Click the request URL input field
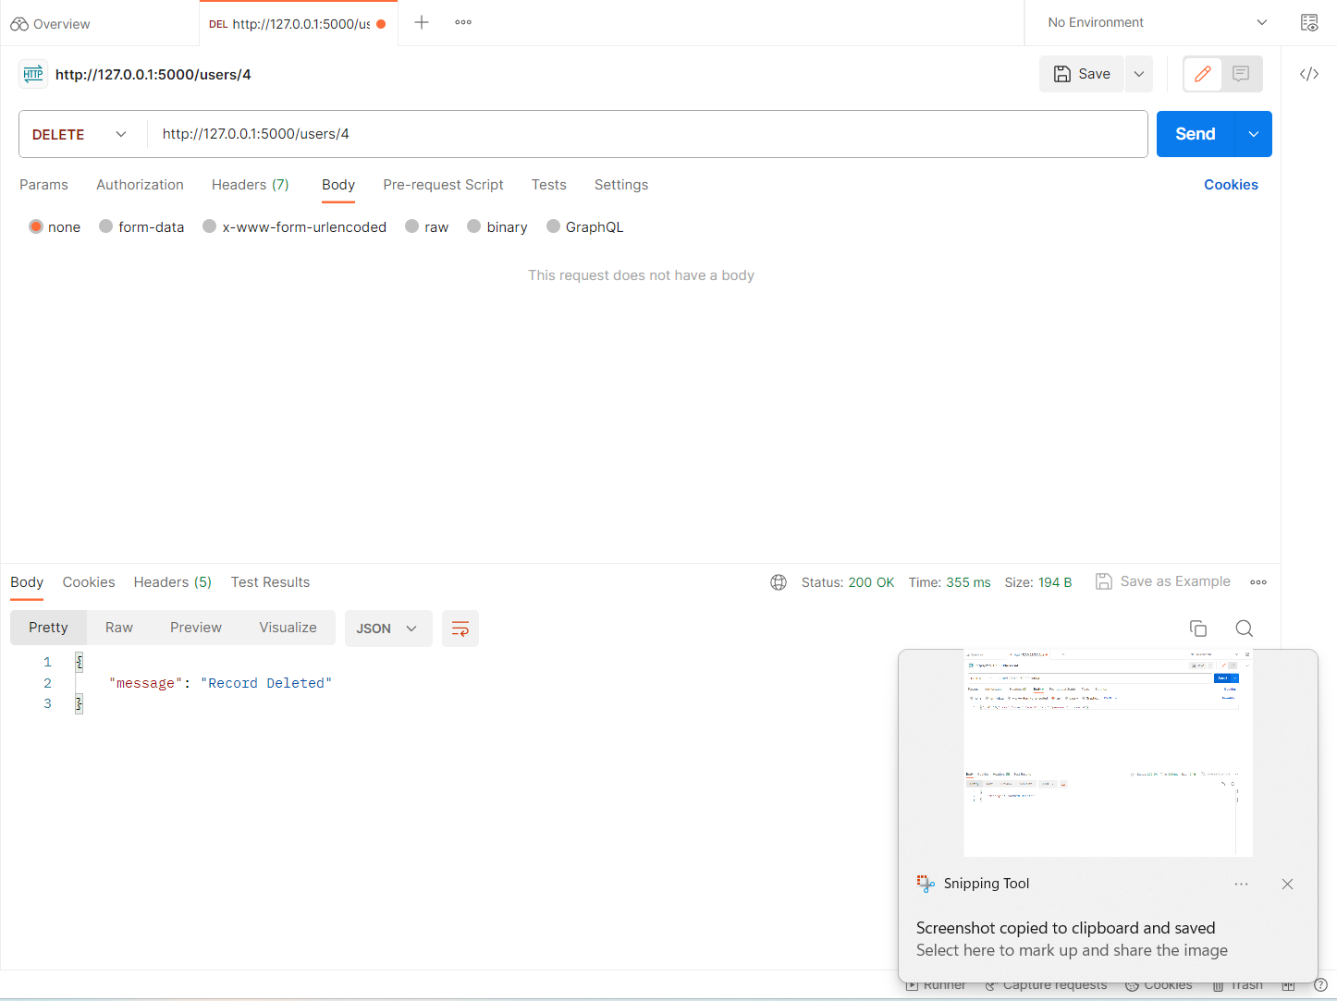 555,134
